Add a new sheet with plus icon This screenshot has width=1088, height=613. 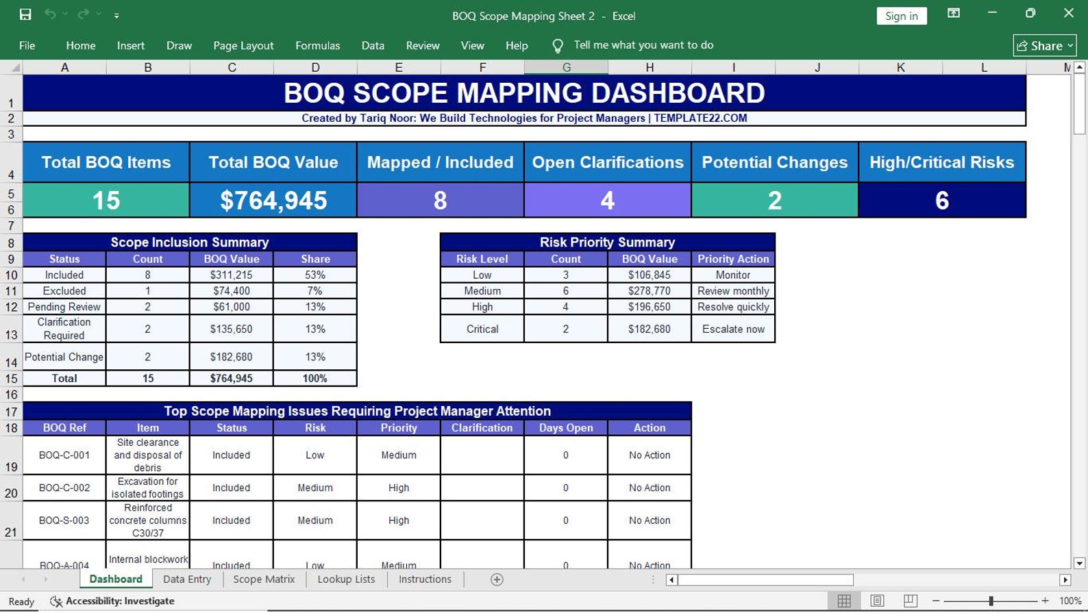(x=497, y=579)
